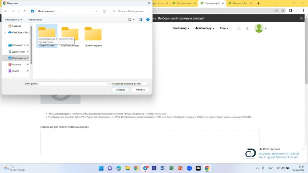The image size is (308, 173).
Task: Open messages envelope icon on site
Action: click(x=239, y=28)
